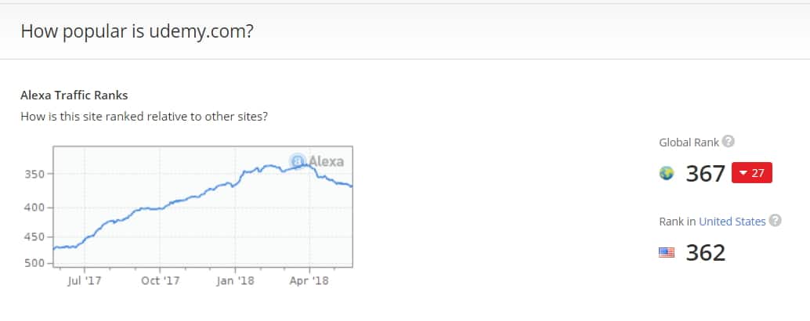
Task: Click the US rank number 362
Action: pyautogui.click(x=706, y=253)
